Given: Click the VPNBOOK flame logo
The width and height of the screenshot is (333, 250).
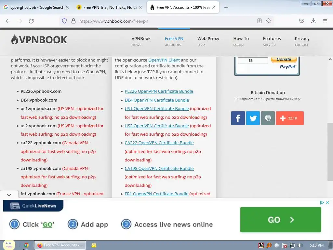Looking at the screenshot, I should click(39, 40).
